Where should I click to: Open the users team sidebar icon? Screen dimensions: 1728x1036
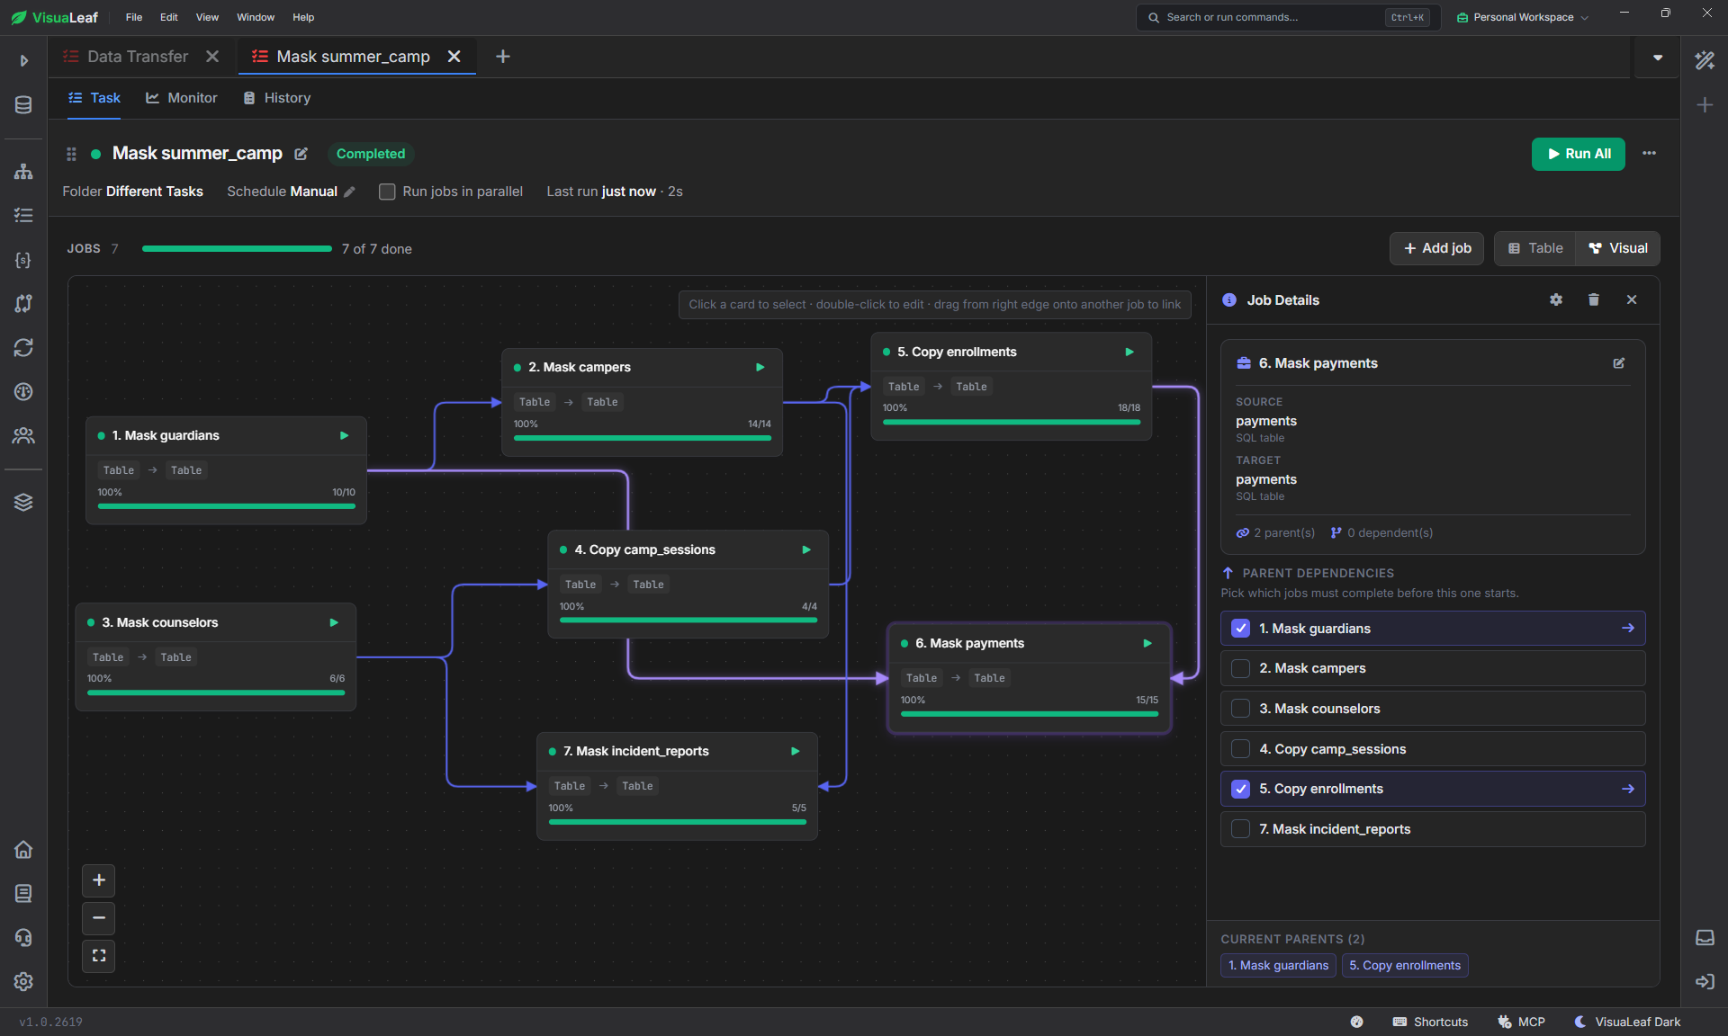click(x=23, y=435)
